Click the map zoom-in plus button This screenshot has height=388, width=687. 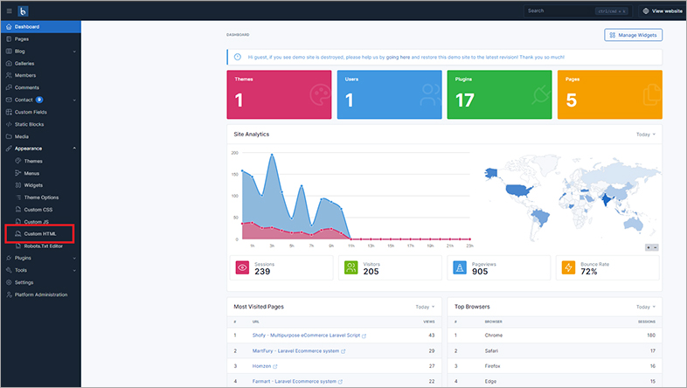(649, 247)
